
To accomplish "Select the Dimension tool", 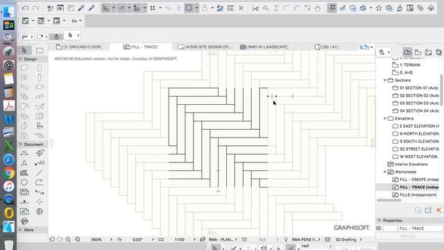I will (x=24, y=153).
